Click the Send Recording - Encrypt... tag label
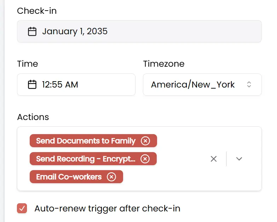Viewport: 277px width, 222px height. tap(86, 159)
